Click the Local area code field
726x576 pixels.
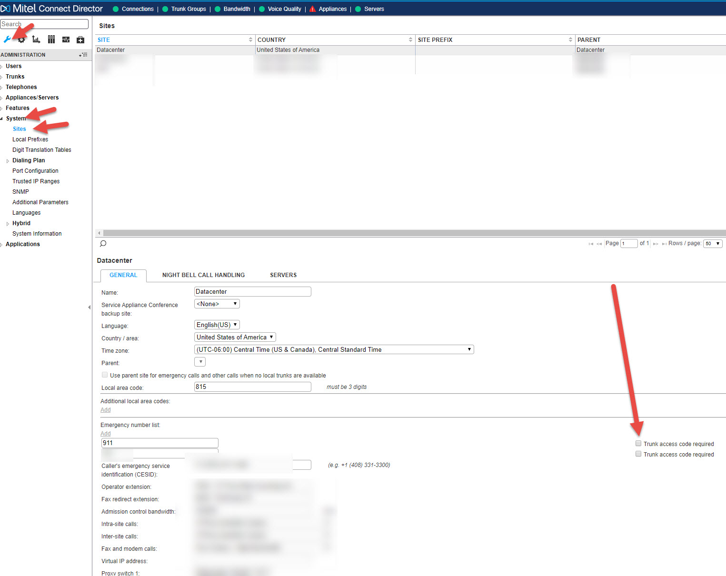[x=253, y=387]
